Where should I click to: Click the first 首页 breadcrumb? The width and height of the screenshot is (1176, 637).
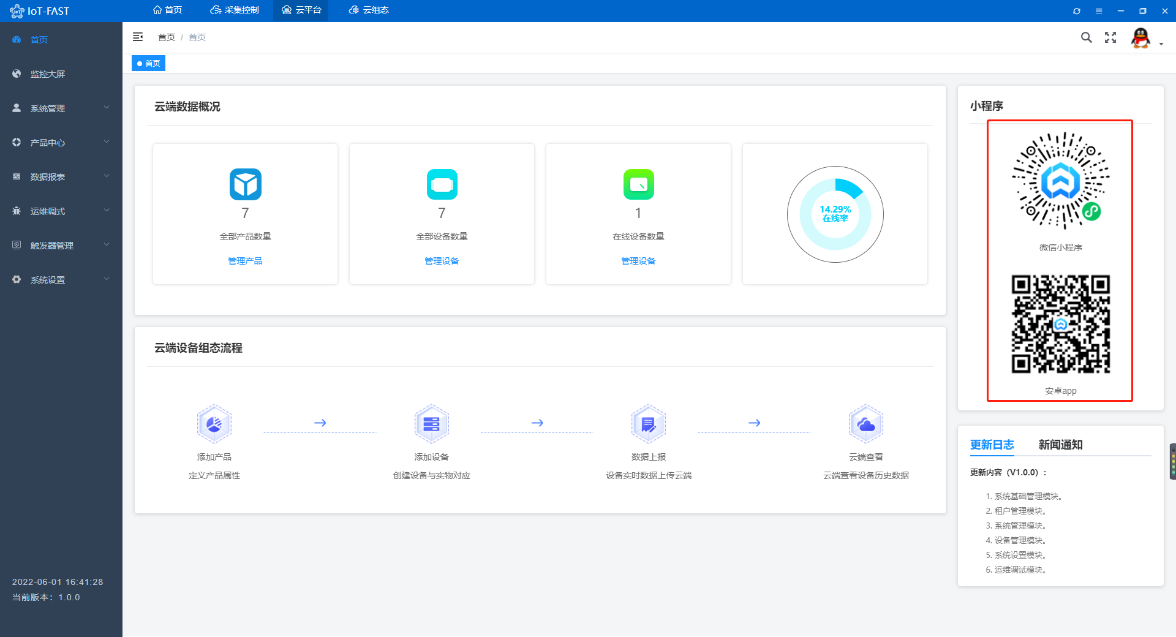(x=167, y=37)
